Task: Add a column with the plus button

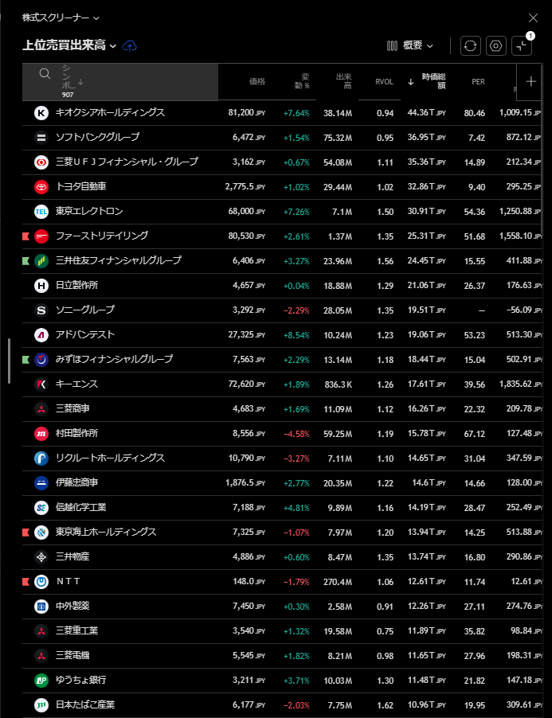Action: point(531,81)
